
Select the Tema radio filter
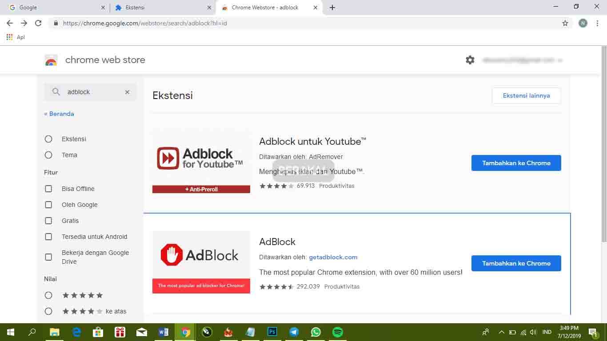48,155
